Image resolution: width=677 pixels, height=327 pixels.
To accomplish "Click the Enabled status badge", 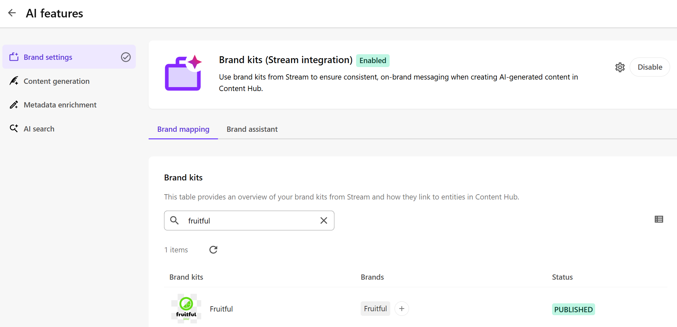I will 373,60.
